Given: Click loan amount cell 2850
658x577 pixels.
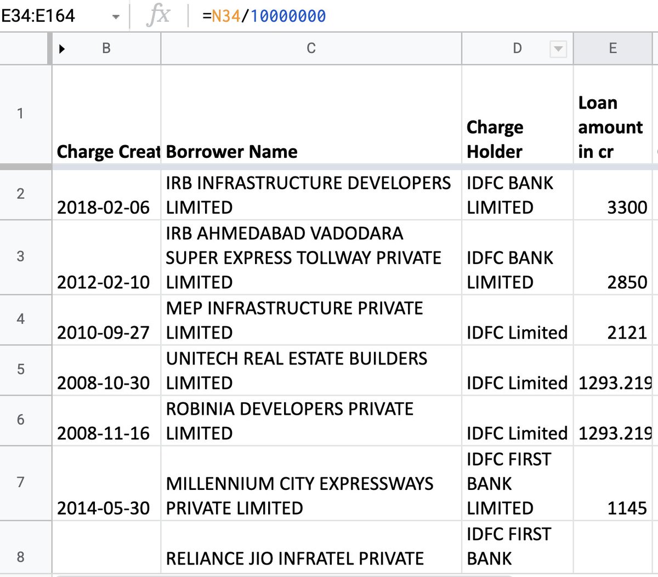Looking at the screenshot, I should pyautogui.click(x=613, y=258).
